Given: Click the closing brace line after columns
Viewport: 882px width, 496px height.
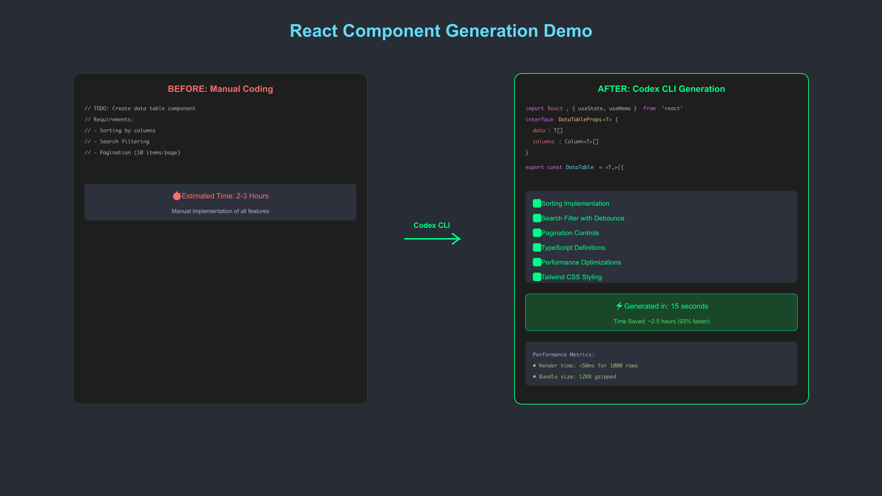Looking at the screenshot, I should pyautogui.click(x=527, y=152).
